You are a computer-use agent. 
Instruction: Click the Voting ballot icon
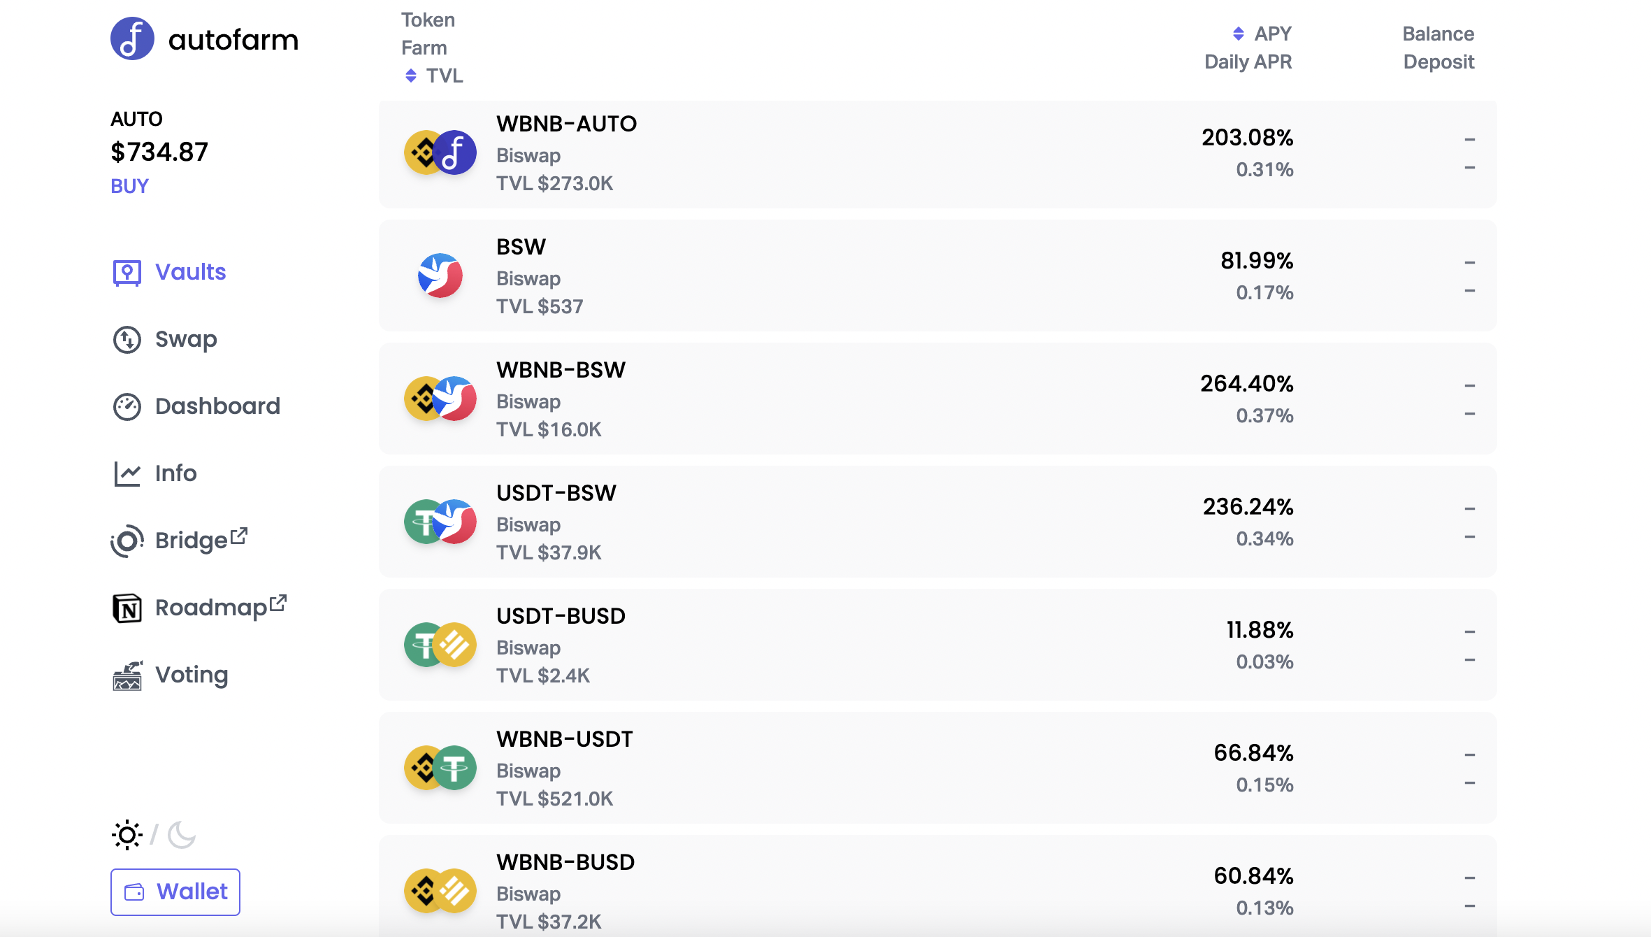click(127, 675)
